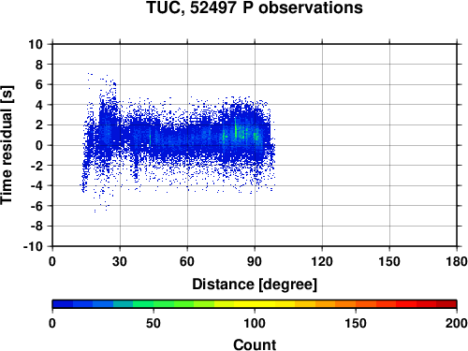Click the plot title 'TUC, 52497 P observations'

point(255,7)
